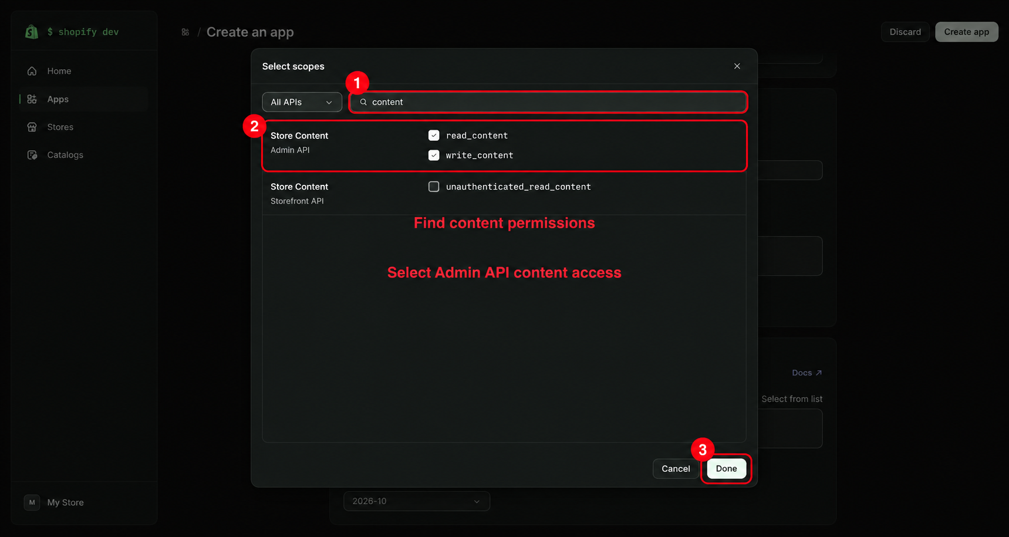Go to Stores in the sidebar
This screenshot has width=1009, height=537.
click(x=84, y=127)
